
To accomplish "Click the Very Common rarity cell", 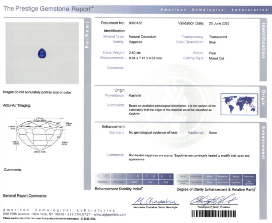I will point(249,182).
